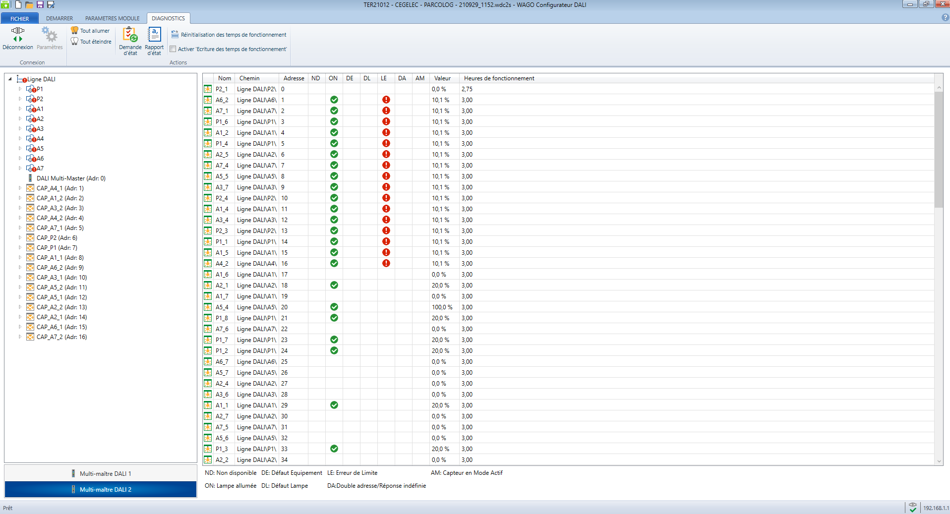Expand the CAP_A4_1 (Adr: 1) node
This screenshot has width=950, height=514.
pyautogui.click(x=20, y=188)
